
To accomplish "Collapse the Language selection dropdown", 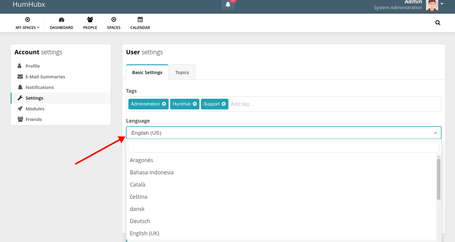I will point(435,133).
